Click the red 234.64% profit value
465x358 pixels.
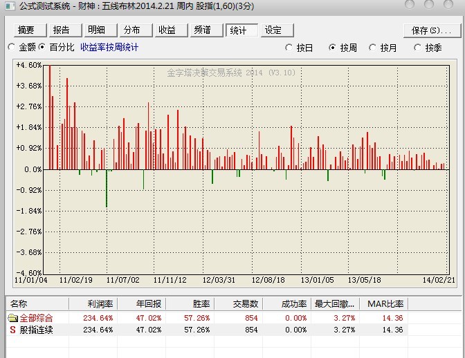tap(98, 318)
